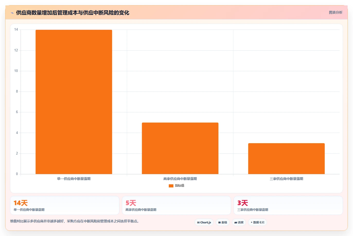Open the 数据卡片 tag chip
Screen dimensions: 353x236
[x=258, y=222]
